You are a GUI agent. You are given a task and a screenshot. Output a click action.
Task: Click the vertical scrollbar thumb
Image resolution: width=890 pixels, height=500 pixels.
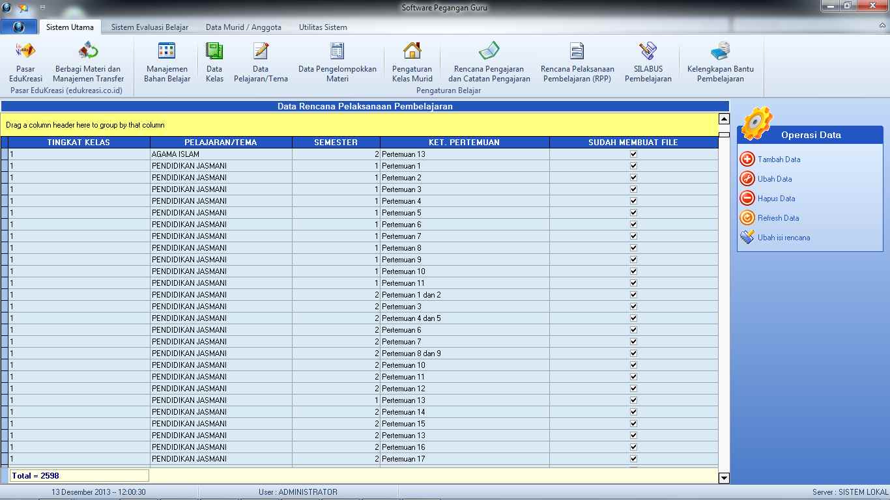pos(724,135)
